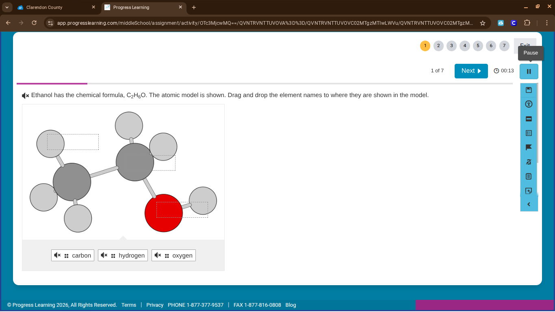The image size is (555, 312).
Task: Flag this question for review
Action: tap(529, 147)
